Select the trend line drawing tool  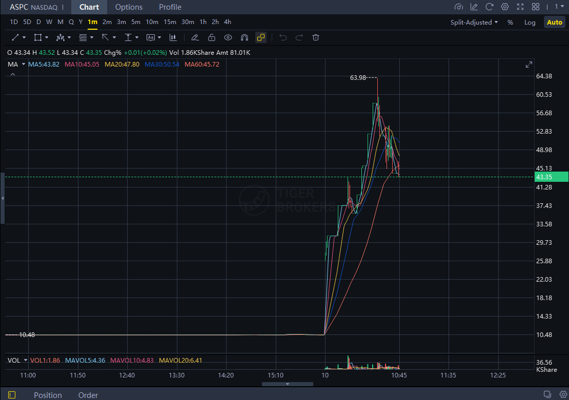[15, 37]
